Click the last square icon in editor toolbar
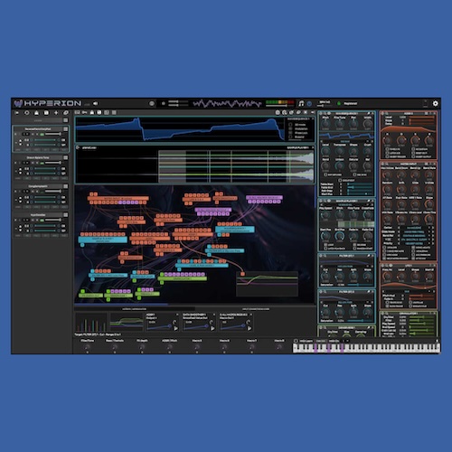452x452 pixels. pyautogui.click(x=114, y=112)
